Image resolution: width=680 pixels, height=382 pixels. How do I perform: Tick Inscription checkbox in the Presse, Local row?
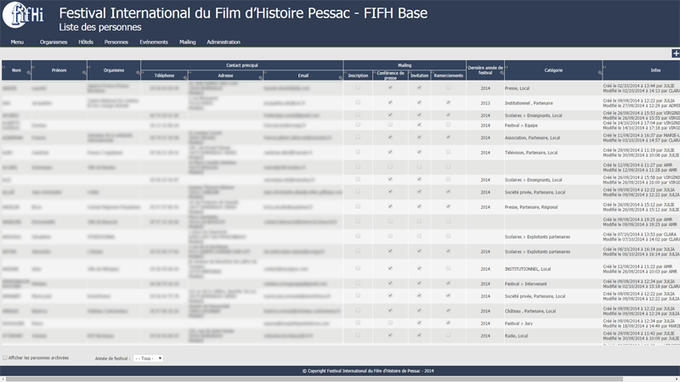click(358, 87)
